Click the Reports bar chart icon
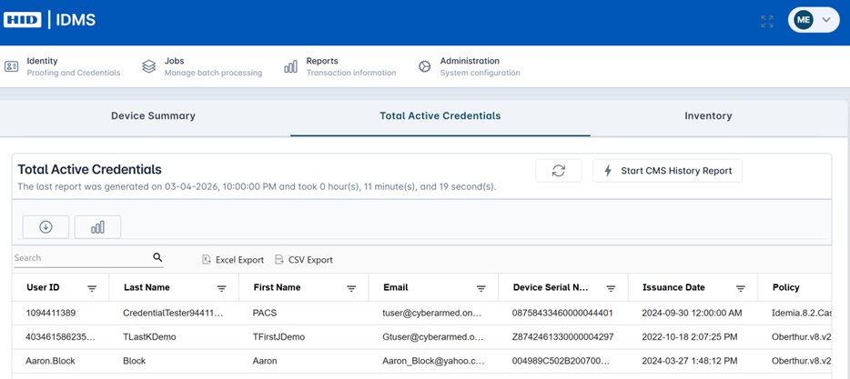This screenshot has height=379, width=850. pyautogui.click(x=290, y=66)
